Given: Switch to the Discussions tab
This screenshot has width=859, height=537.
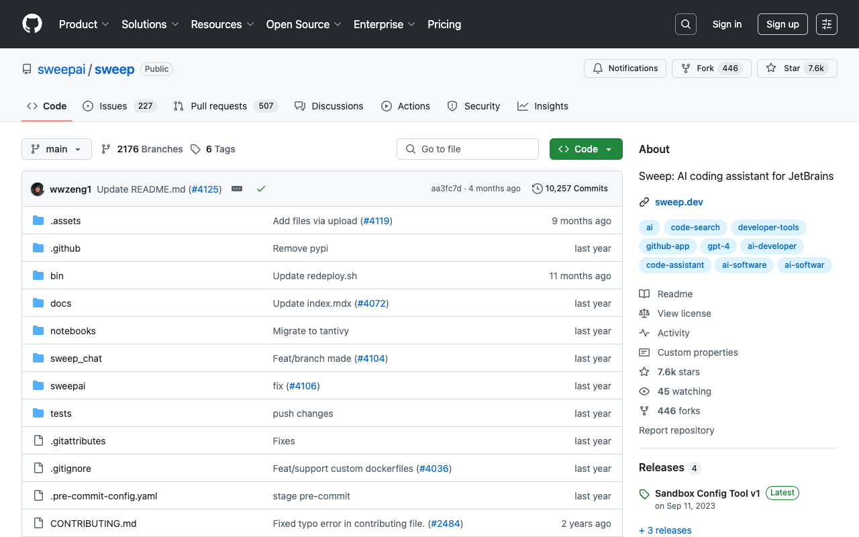Looking at the screenshot, I should [329, 106].
